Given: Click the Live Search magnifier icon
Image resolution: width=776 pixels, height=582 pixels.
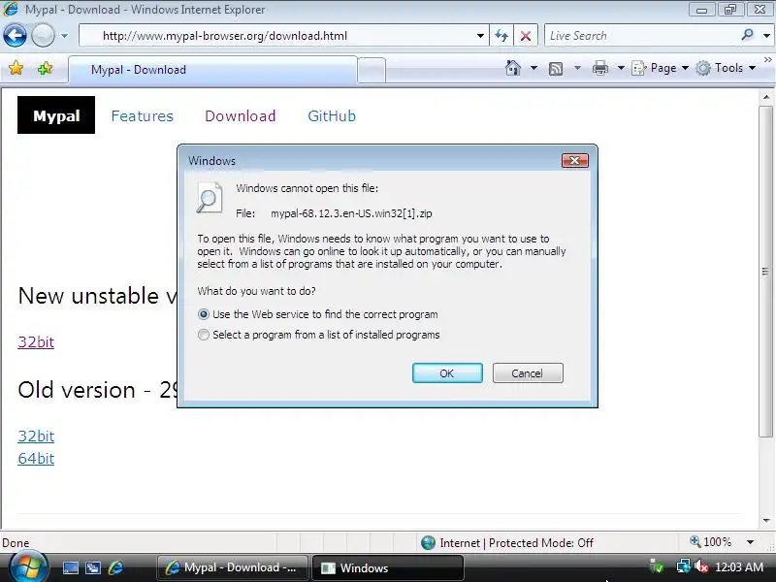Looking at the screenshot, I should 747,35.
